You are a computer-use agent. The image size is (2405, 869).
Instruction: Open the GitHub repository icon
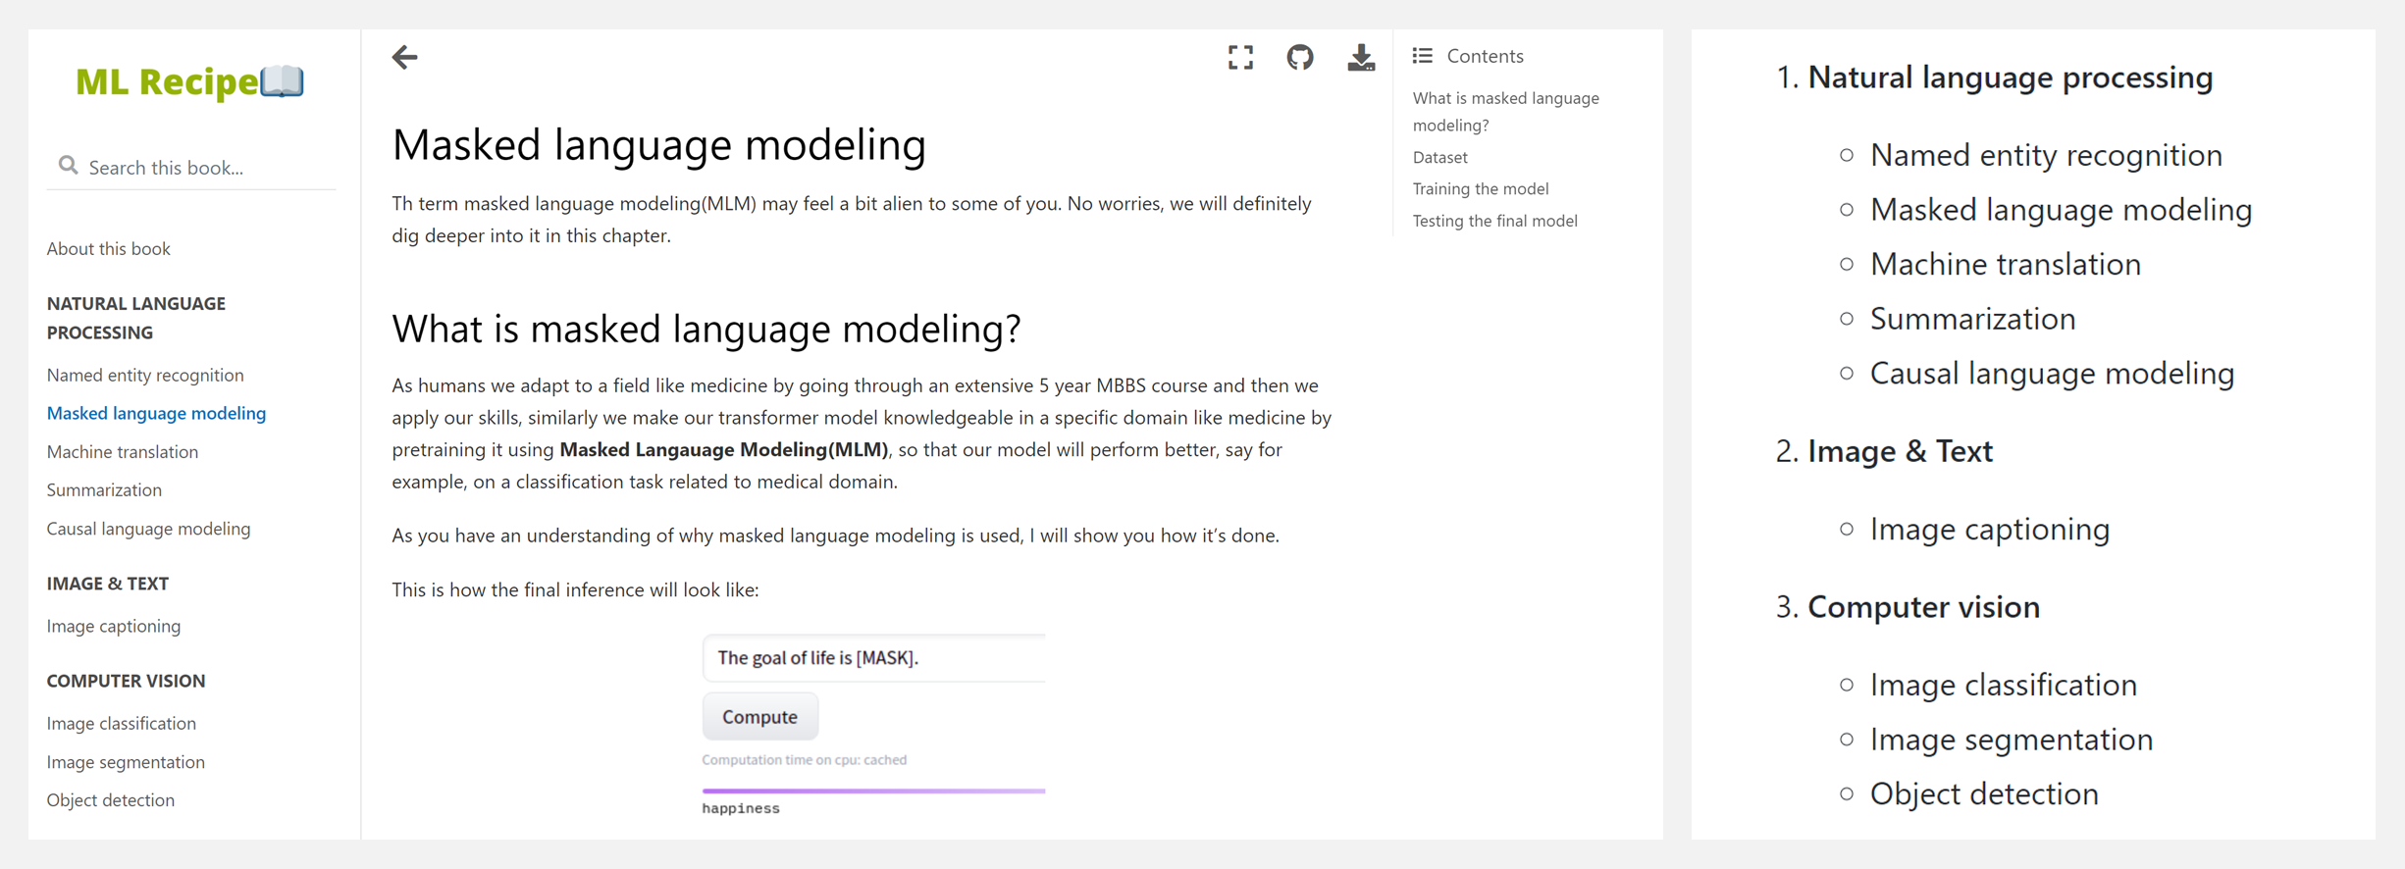1300,58
